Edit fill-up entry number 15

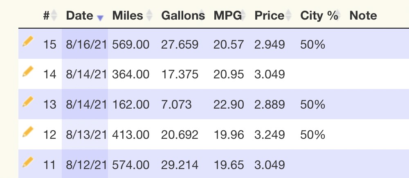point(28,42)
